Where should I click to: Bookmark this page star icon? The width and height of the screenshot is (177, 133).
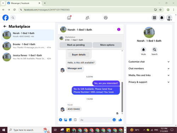(160, 10)
